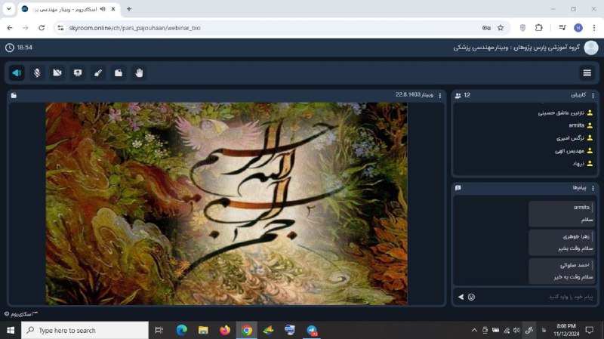
Task: Open the volume control in system tray
Action: coord(516,330)
